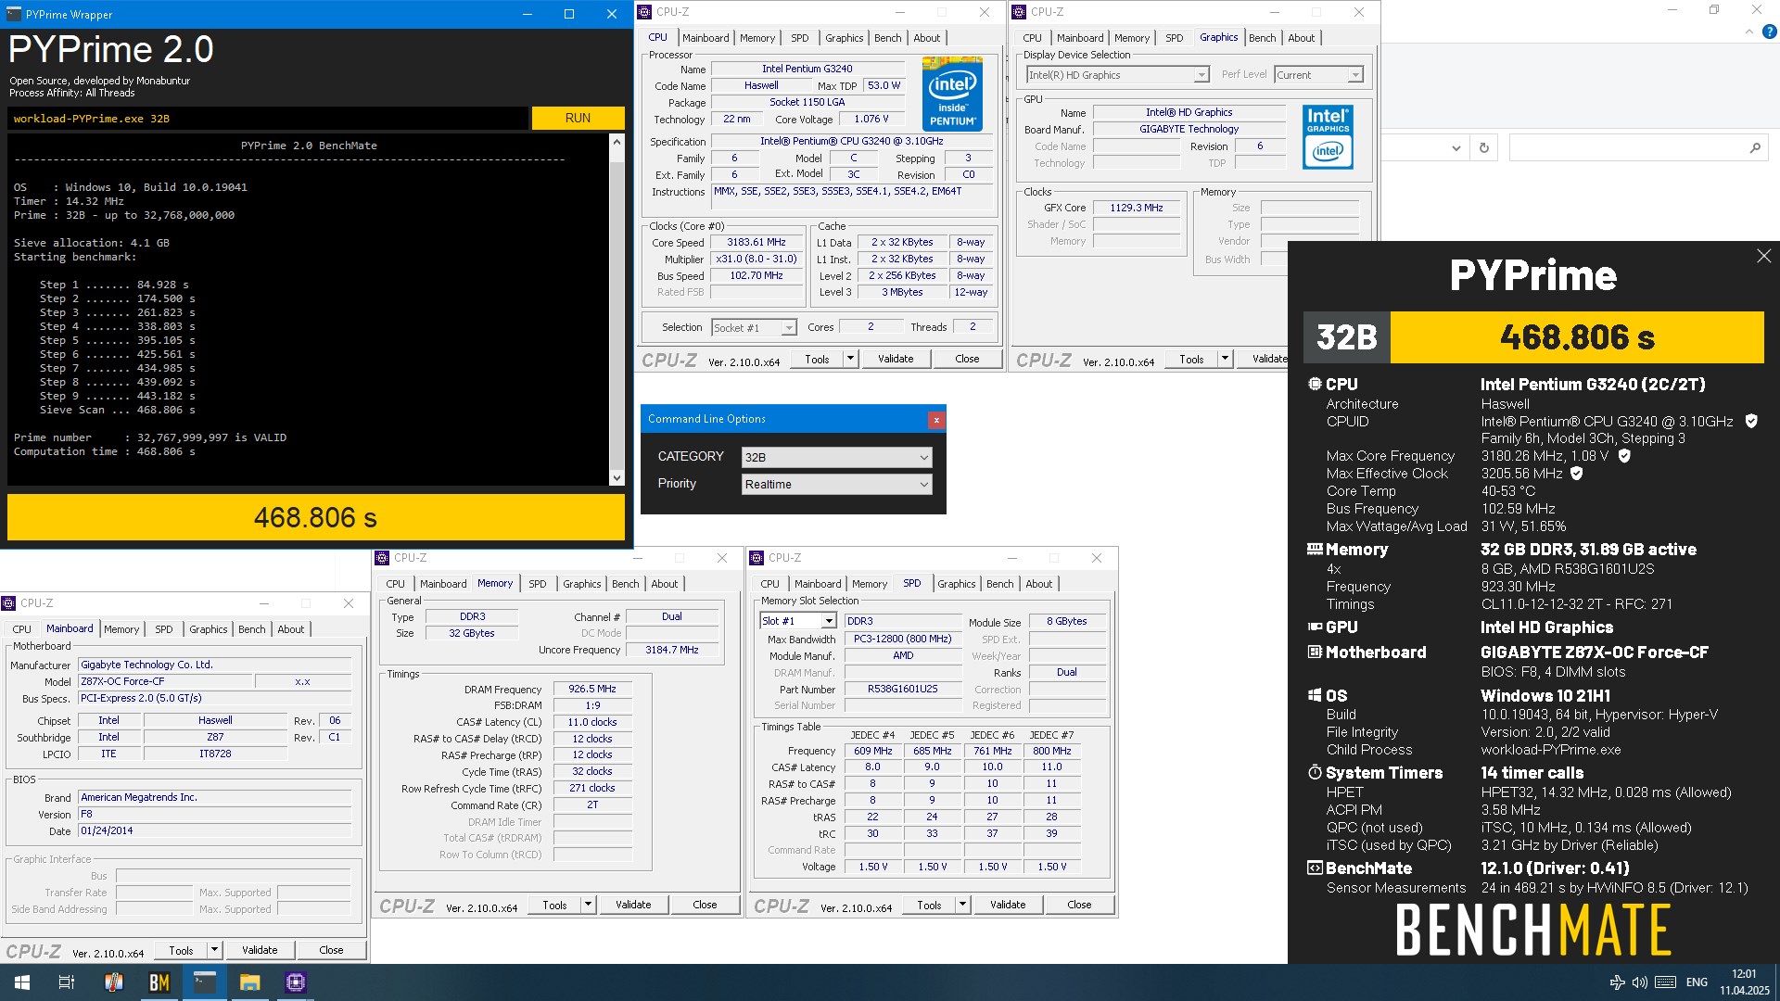Expand Tools arrow in CPU-Z Memory window
This screenshot has height=1001, width=1780.
(588, 906)
